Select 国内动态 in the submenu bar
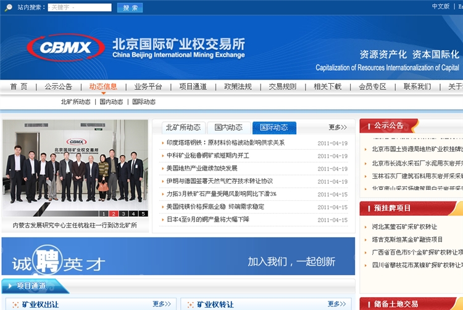Viewport: 463px width, 310px height. pyautogui.click(x=111, y=102)
